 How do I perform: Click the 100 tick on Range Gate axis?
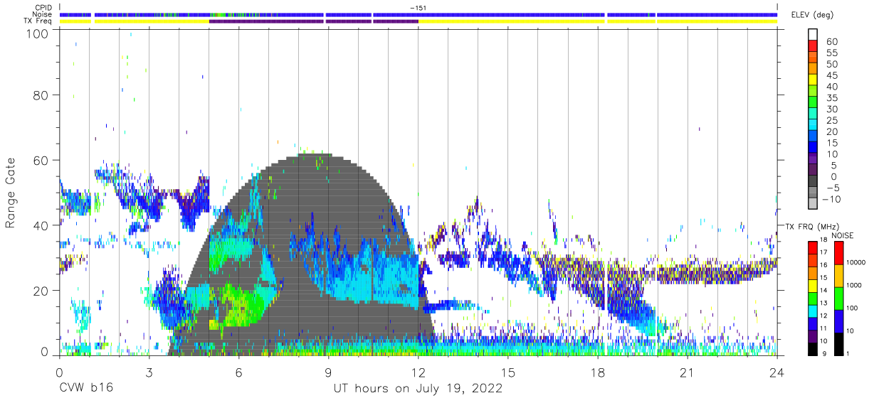[x=37, y=33]
